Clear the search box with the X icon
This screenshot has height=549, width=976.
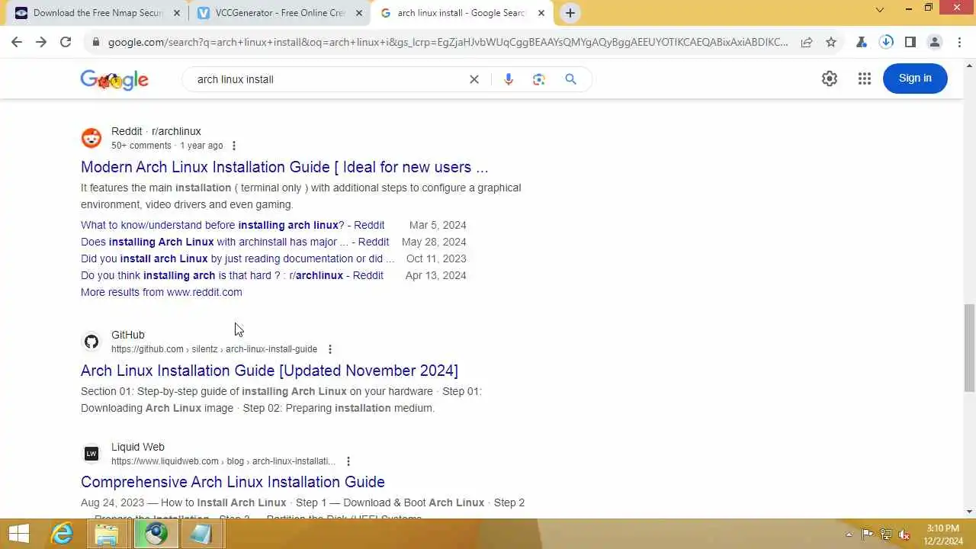click(x=474, y=79)
